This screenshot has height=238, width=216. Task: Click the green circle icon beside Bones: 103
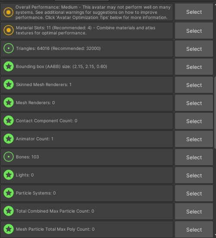pos(9,157)
